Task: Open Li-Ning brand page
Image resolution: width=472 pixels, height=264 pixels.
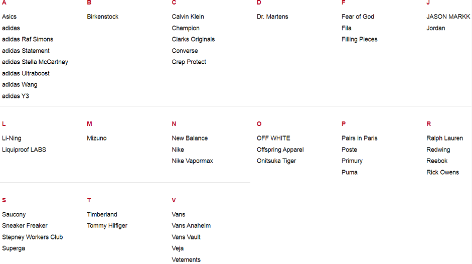Action: [12, 138]
